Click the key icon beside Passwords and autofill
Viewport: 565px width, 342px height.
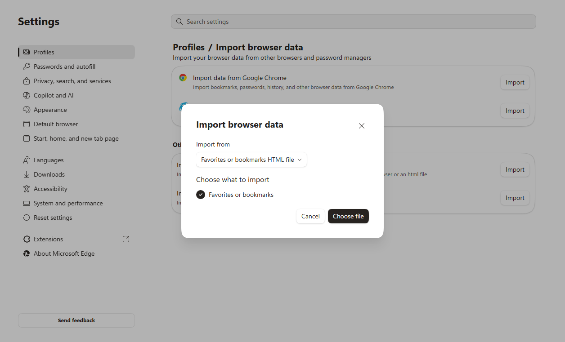click(x=26, y=67)
